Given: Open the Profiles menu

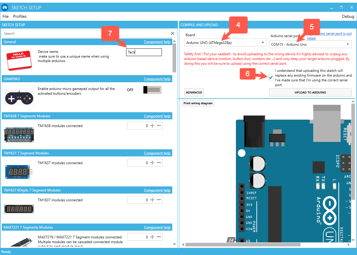Looking at the screenshot, I should tap(20, 16).
